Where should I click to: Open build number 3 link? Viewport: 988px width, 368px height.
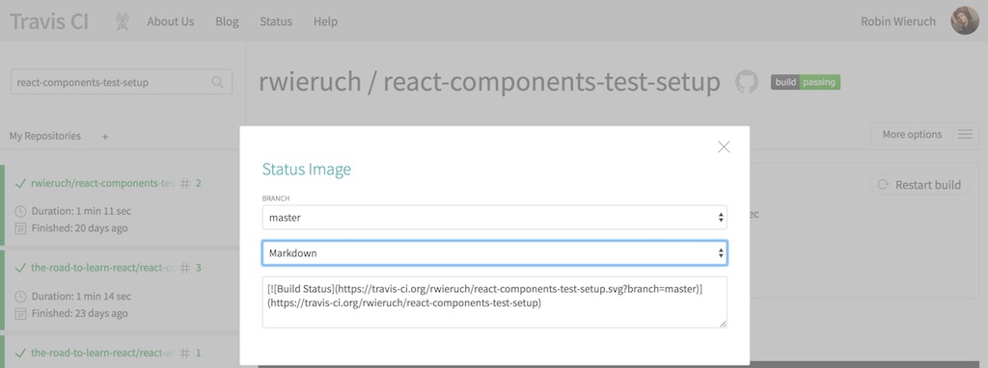pyautogui.click(x=191, y=268)
